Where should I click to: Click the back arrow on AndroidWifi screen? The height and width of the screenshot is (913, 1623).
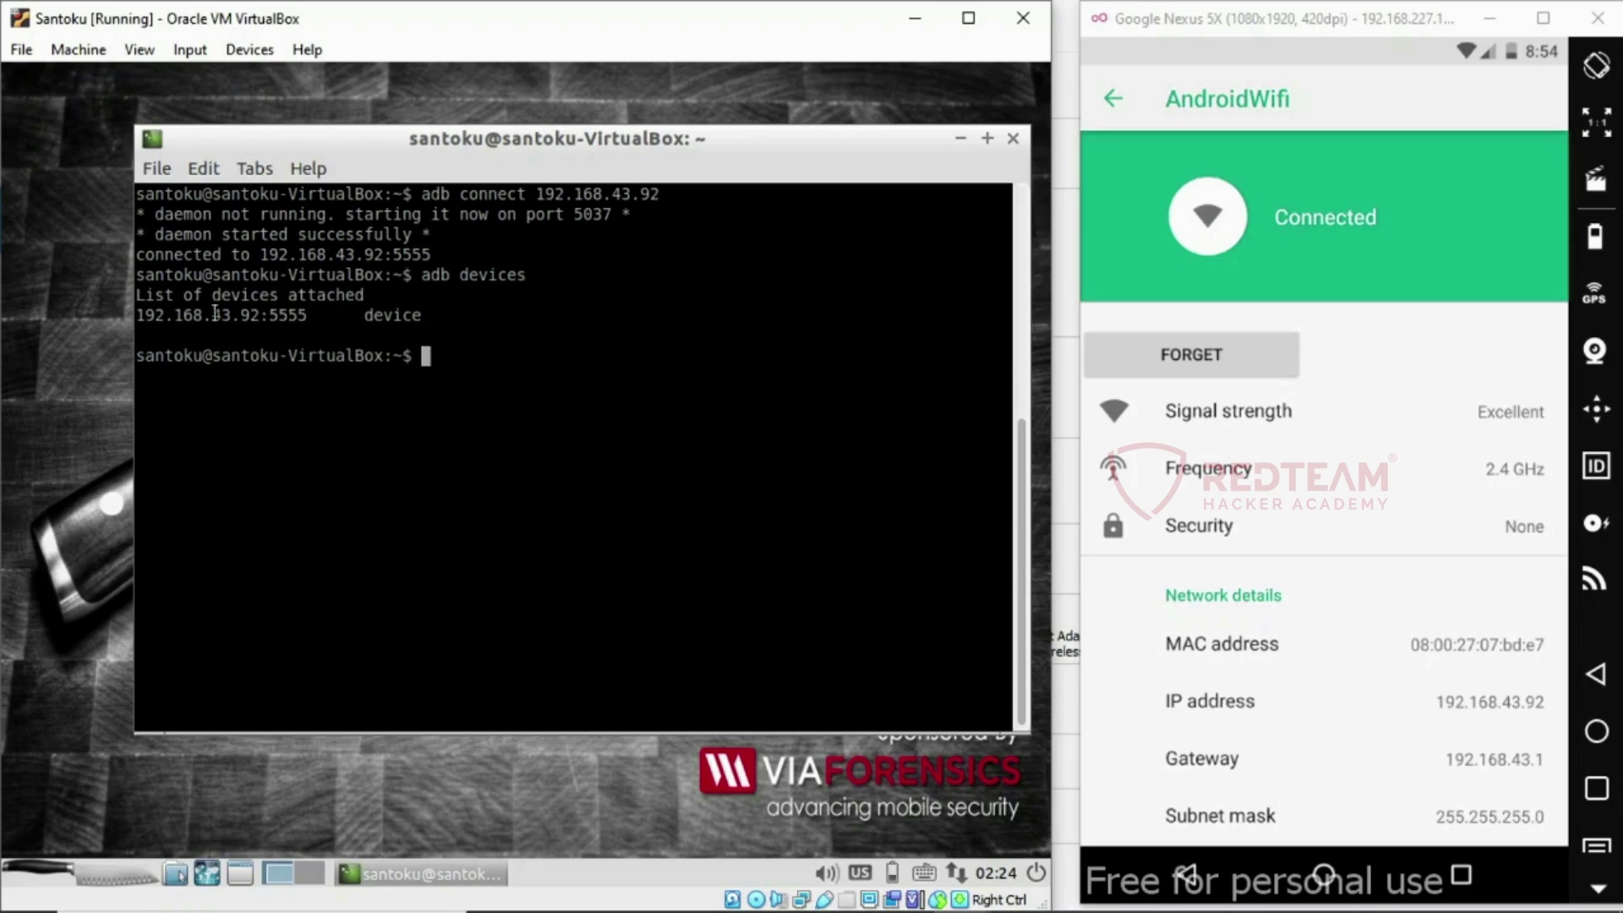click(1113, 98)
